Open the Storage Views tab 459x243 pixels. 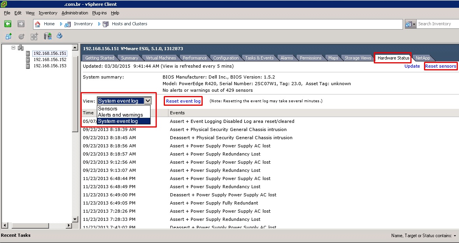tap(357, 58)
